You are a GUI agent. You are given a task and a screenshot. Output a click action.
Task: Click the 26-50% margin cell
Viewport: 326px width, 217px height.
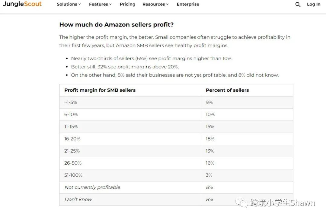coord(130,163)
